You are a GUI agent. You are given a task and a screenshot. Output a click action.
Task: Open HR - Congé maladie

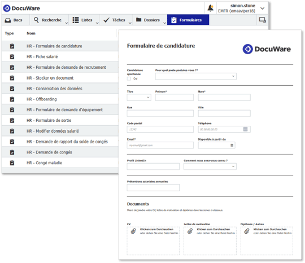click(45, 163)
